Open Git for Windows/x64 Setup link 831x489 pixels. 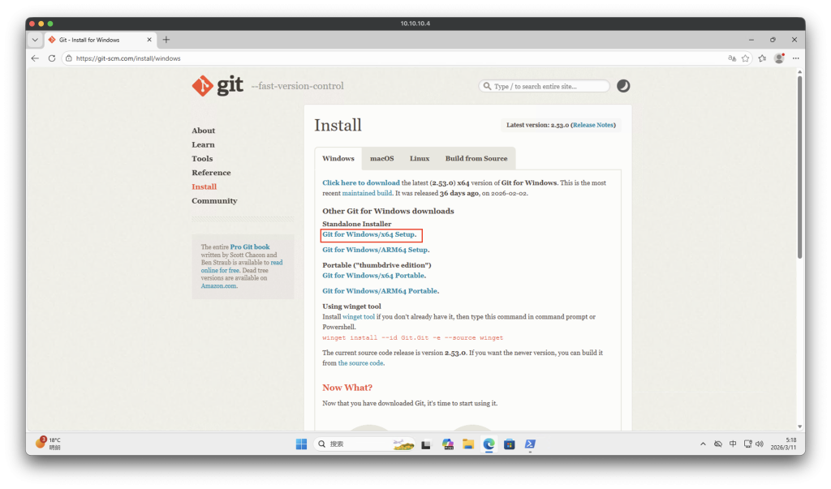(369, 234)
